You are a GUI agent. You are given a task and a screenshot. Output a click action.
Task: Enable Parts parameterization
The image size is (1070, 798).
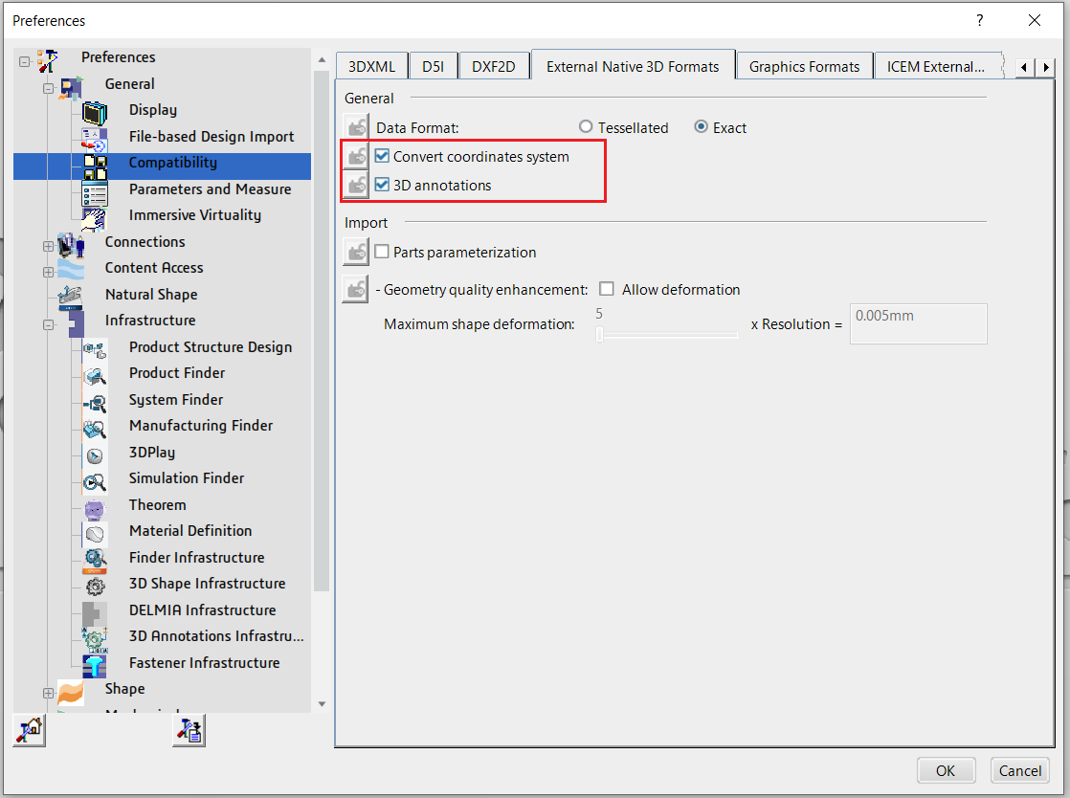tap(382, 252)
